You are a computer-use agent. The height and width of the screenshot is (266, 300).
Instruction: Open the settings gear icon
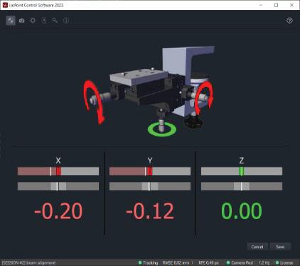pyautogui.click(x=33, y=21)
